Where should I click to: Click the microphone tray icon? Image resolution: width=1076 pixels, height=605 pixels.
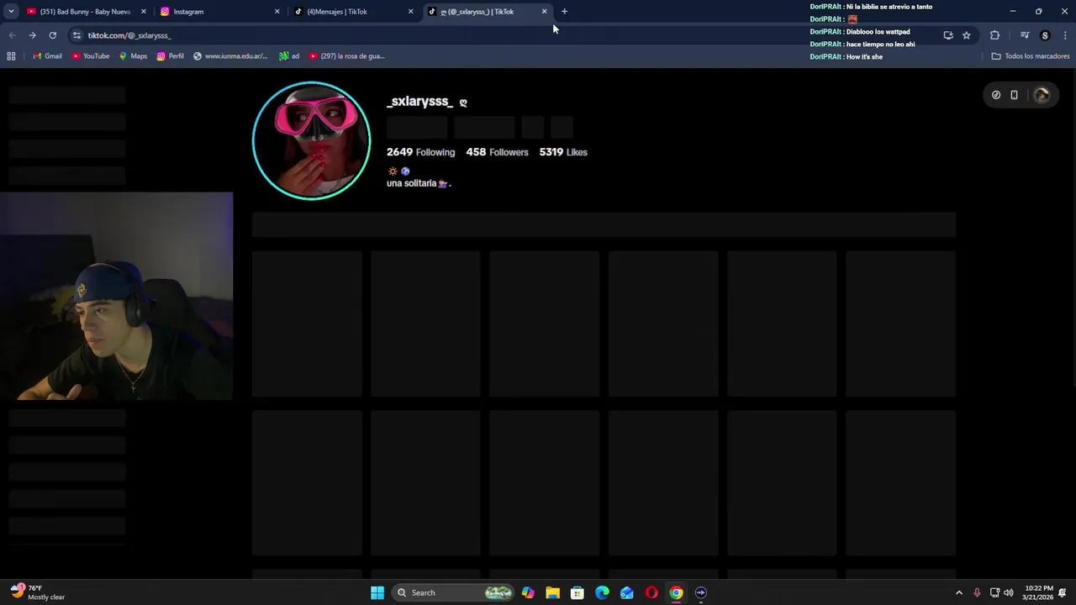point(977,592)
